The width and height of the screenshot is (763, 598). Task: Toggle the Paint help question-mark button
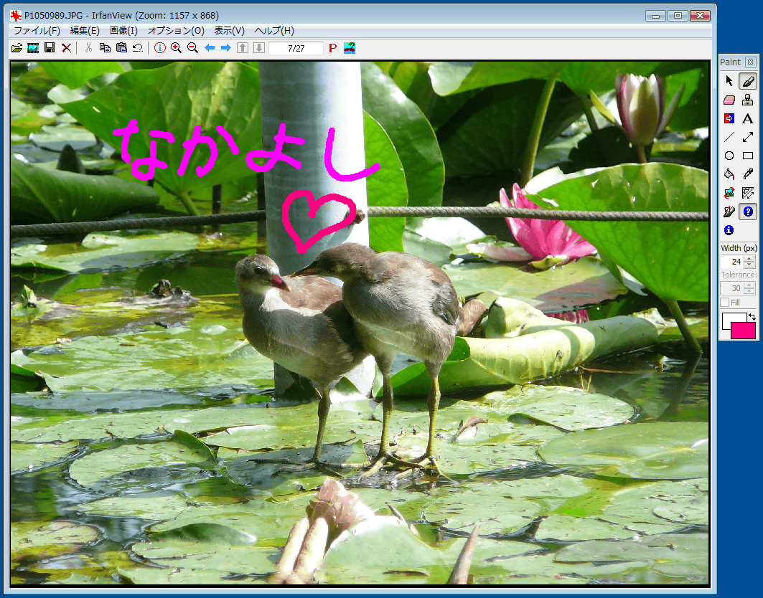pyautogui.click(x=747, y=212)
